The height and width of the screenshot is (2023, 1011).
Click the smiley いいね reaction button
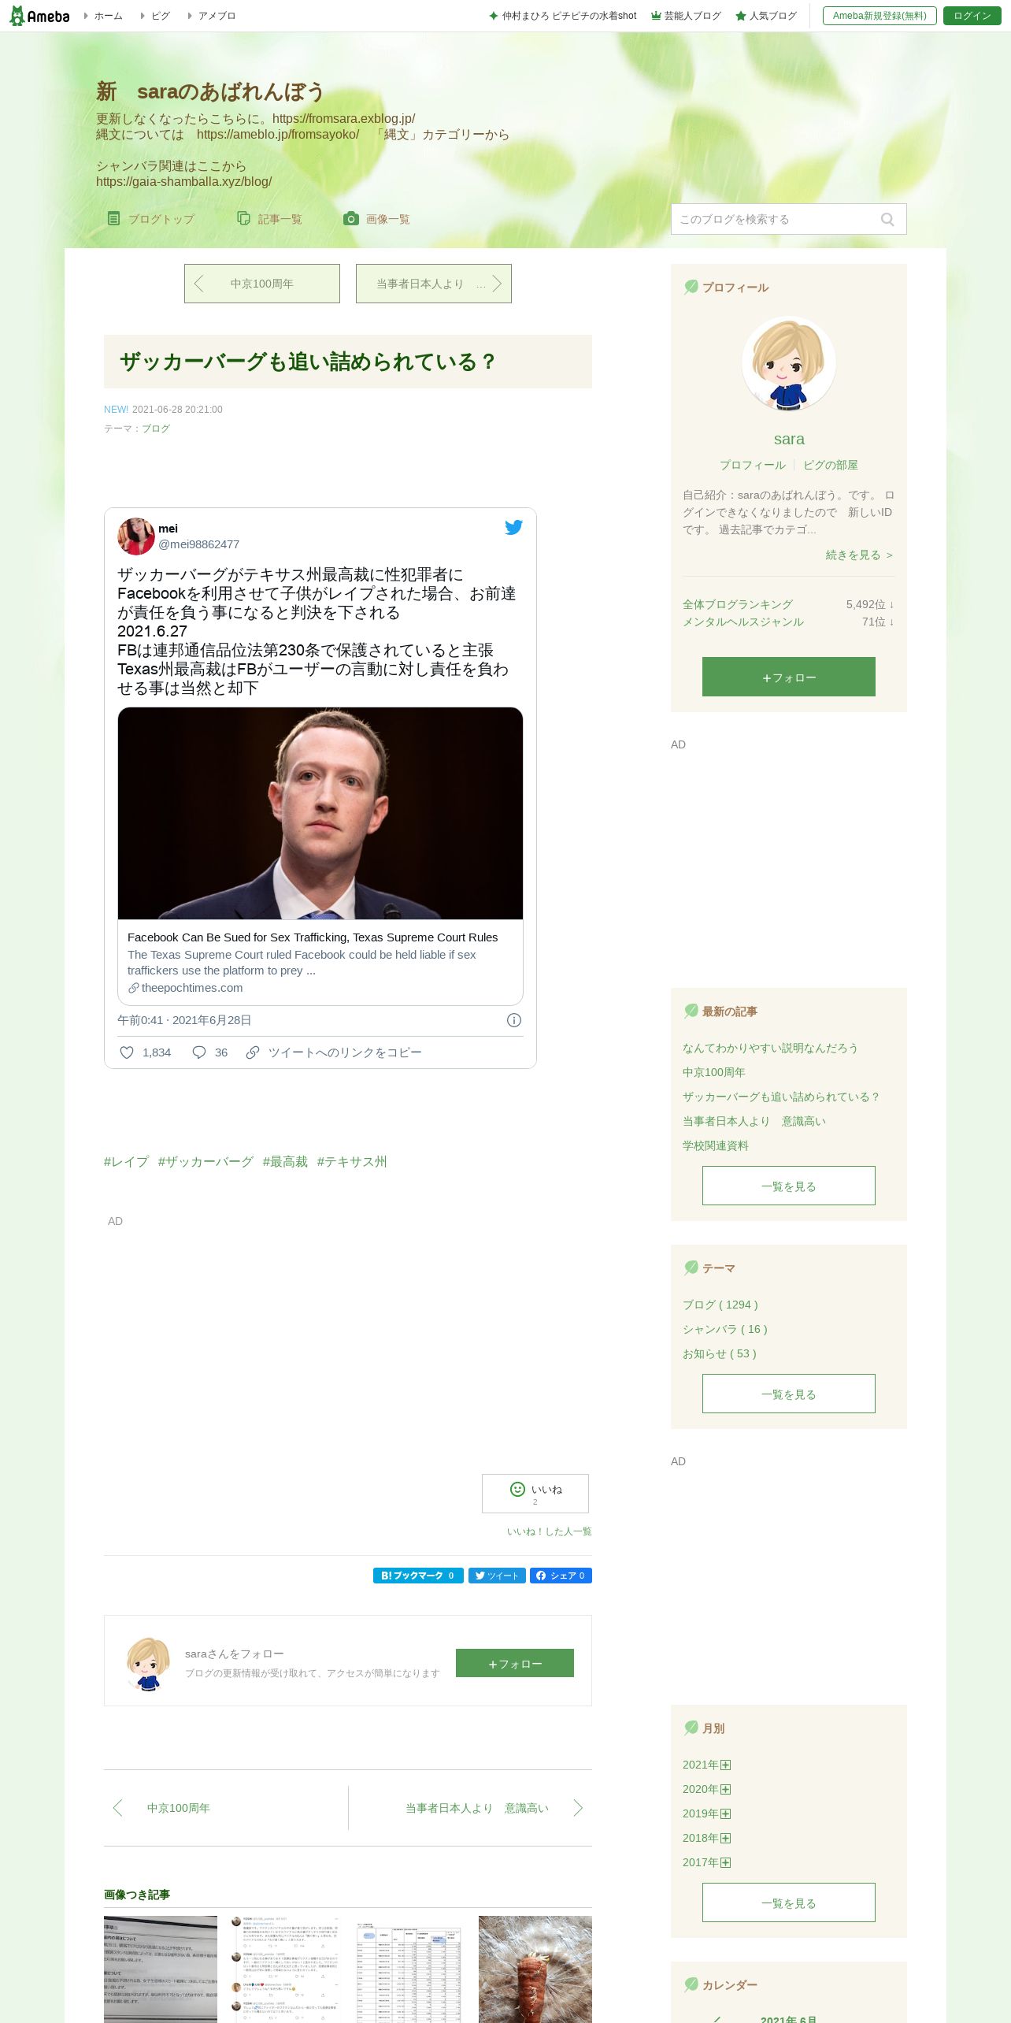pos(535,1494)
